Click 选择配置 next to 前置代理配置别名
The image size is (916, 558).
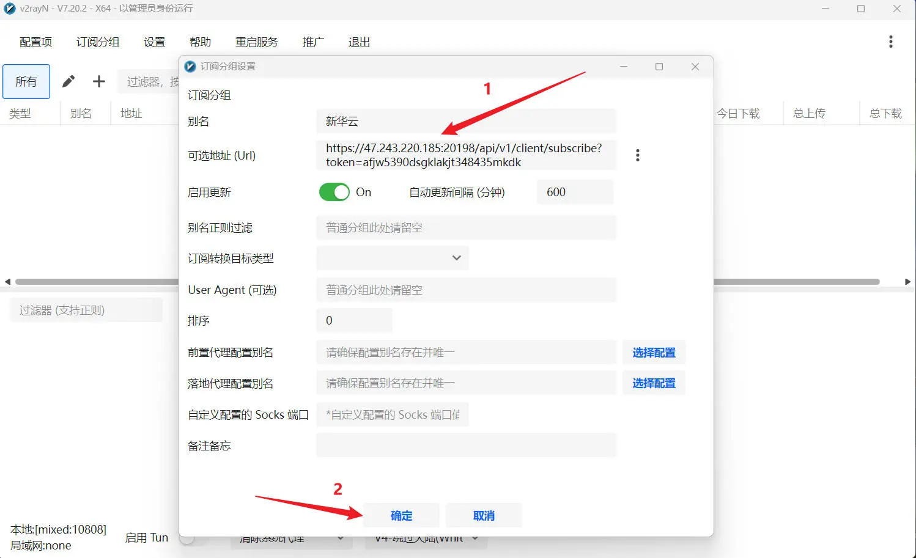(653, 353)
